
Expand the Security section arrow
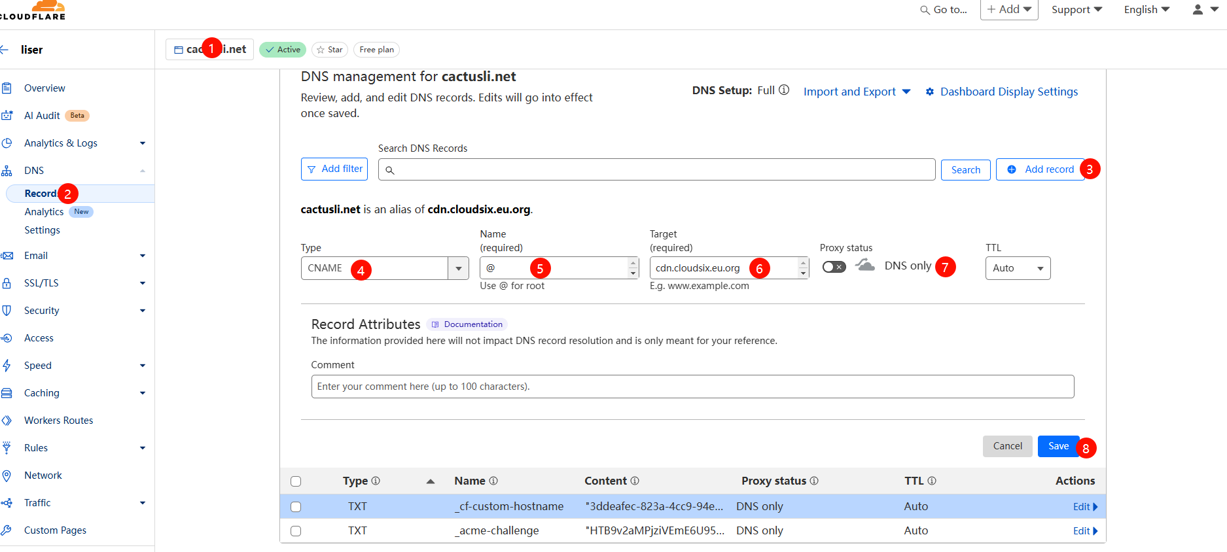143,311
